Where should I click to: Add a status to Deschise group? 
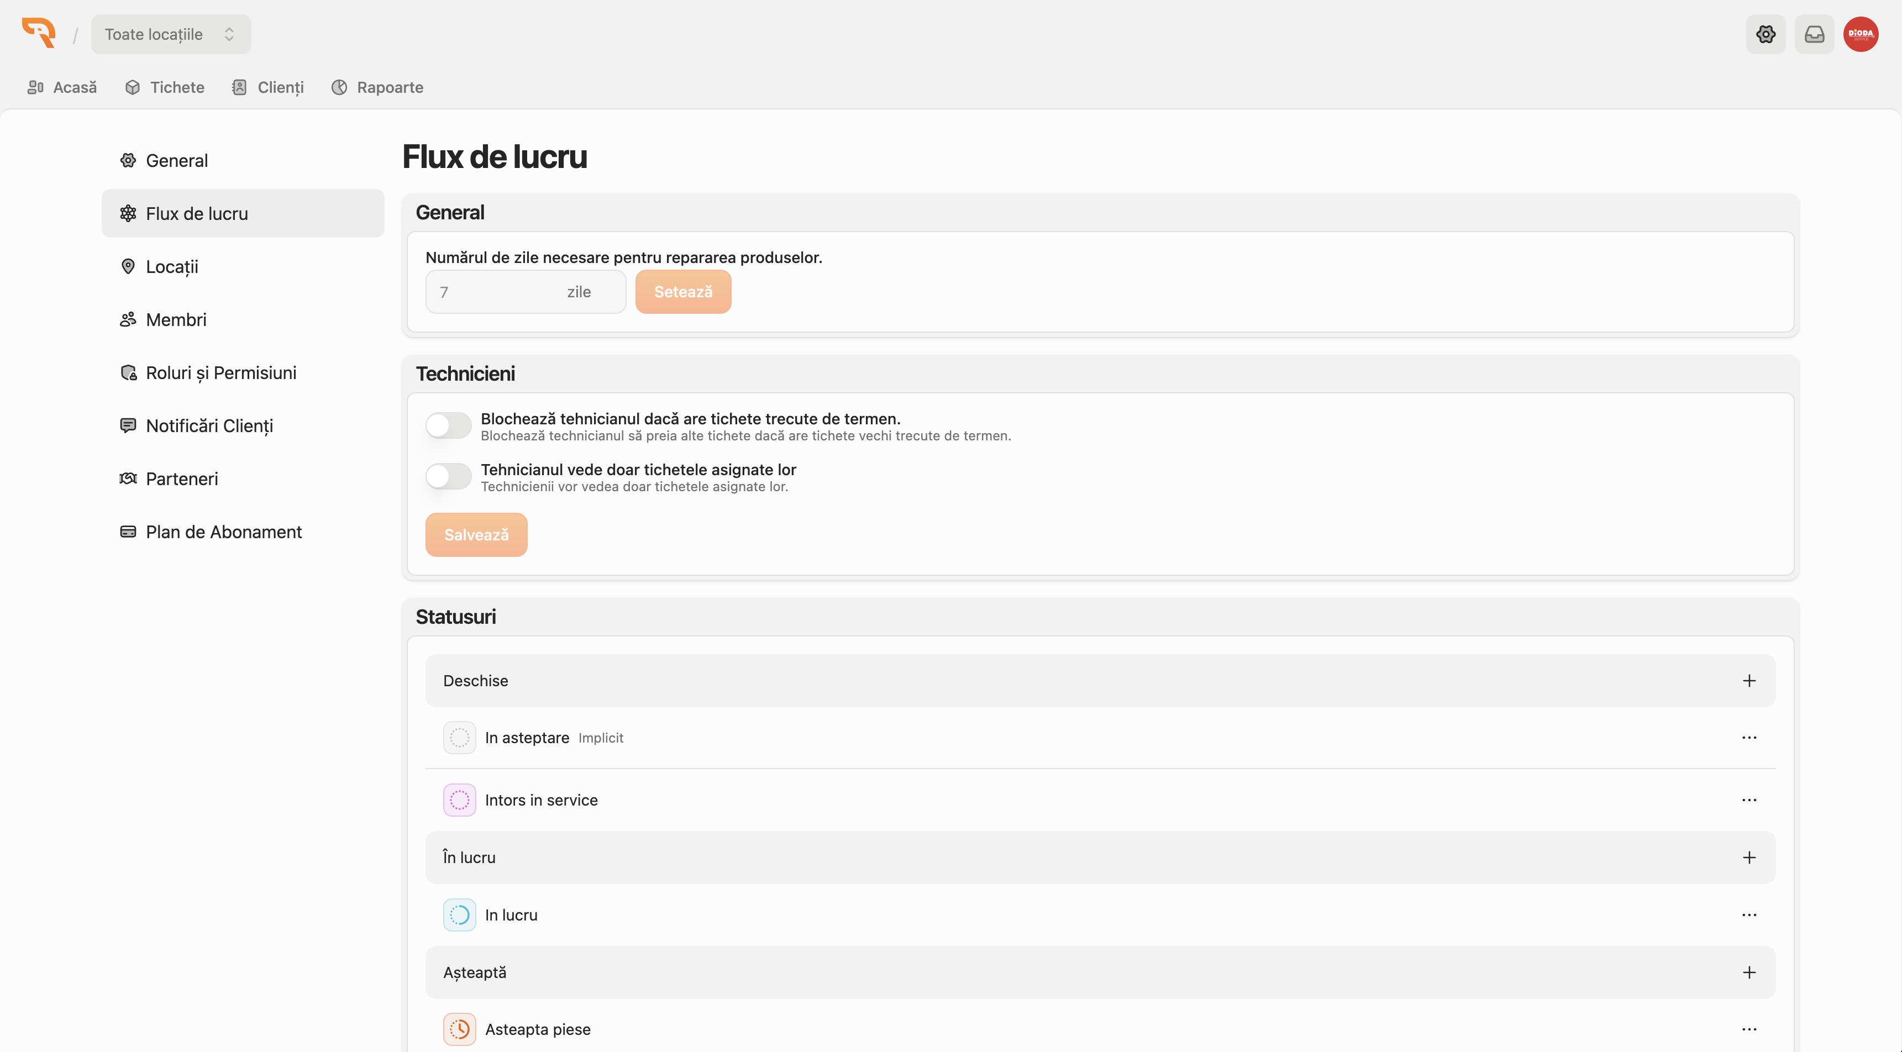[1749, 681]
